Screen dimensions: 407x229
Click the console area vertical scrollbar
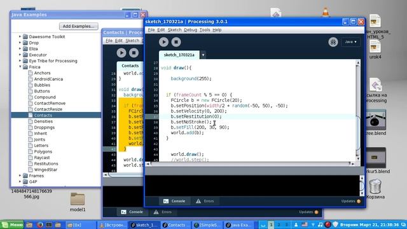point(362,186)
